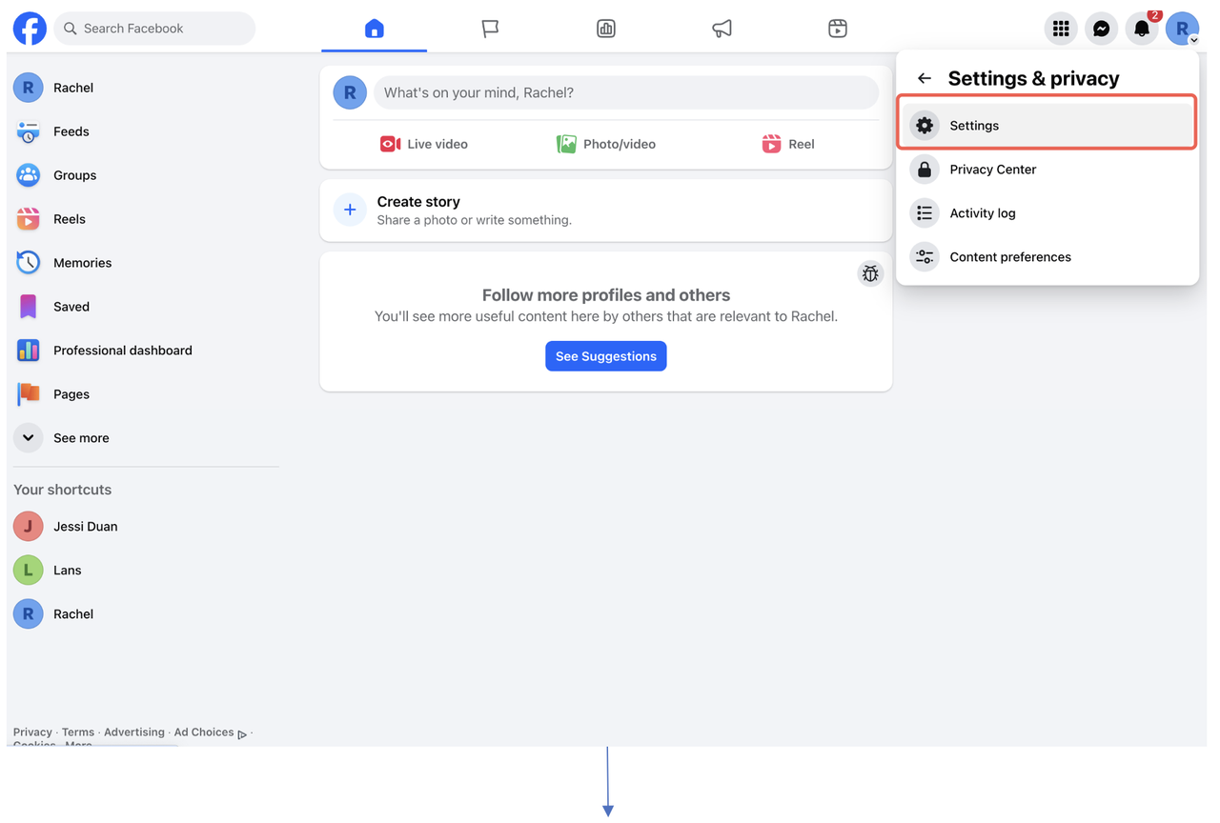Open the Marketplace icon in top navigation
1220x823 pixels.
click(605, 29)
